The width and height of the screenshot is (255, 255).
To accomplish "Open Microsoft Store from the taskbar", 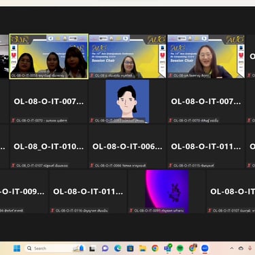I will coord(130,248).
